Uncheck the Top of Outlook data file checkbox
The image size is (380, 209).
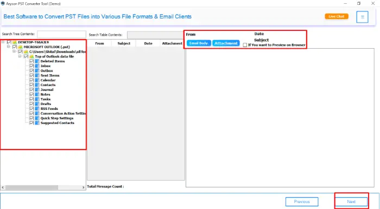26,56
